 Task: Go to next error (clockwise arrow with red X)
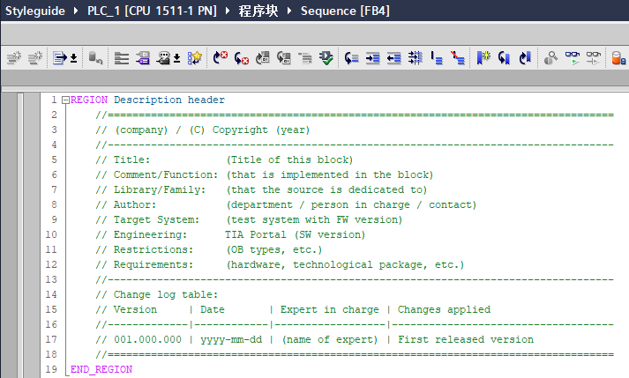[x=221, y=58]
